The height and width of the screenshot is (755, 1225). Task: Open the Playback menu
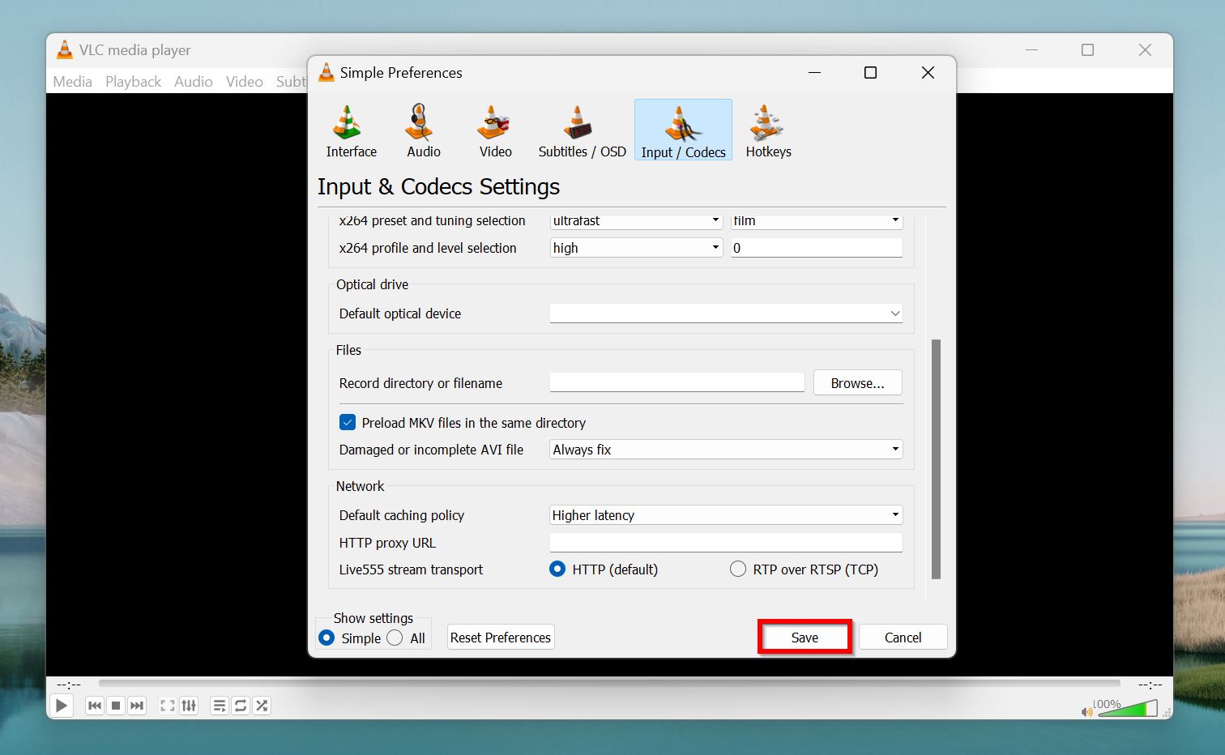(x=133, y=82)
